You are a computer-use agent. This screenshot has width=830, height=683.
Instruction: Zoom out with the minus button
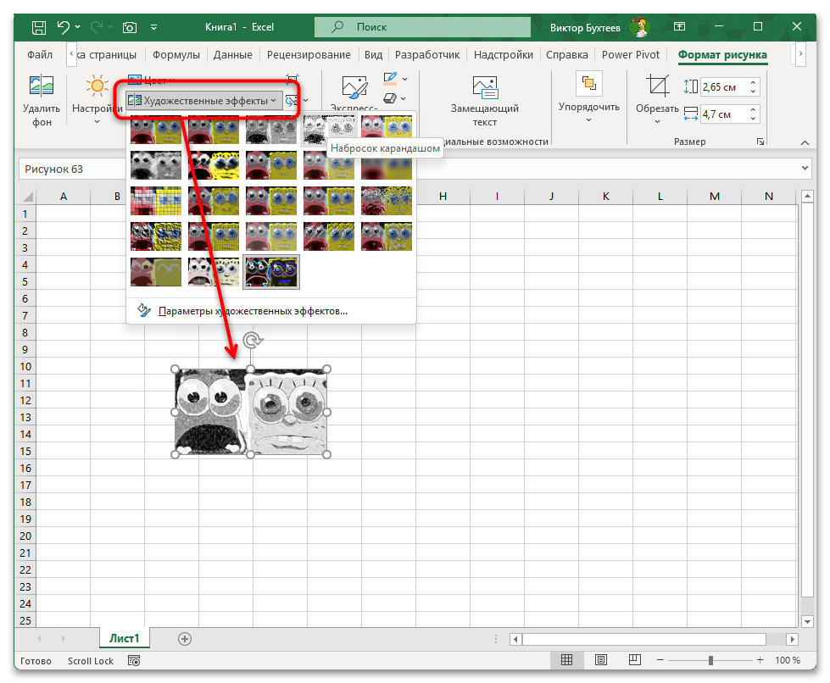pos(660,660)
